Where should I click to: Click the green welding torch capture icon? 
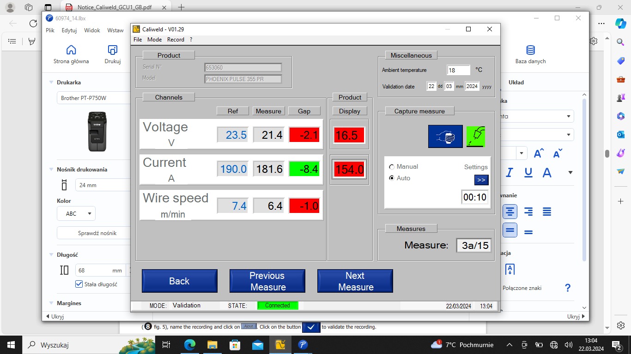475,136
